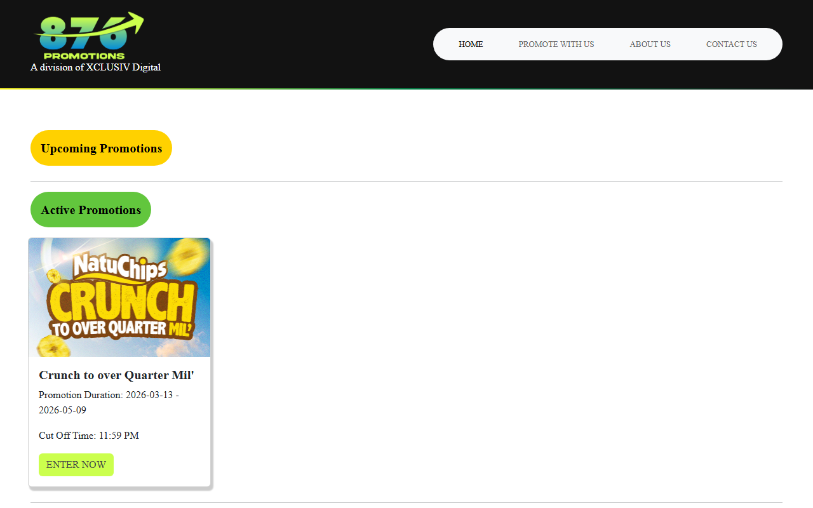
Task: Select the Upcoming Promotions heading pill
Action: pyautogui.click(x=101, y=148)
